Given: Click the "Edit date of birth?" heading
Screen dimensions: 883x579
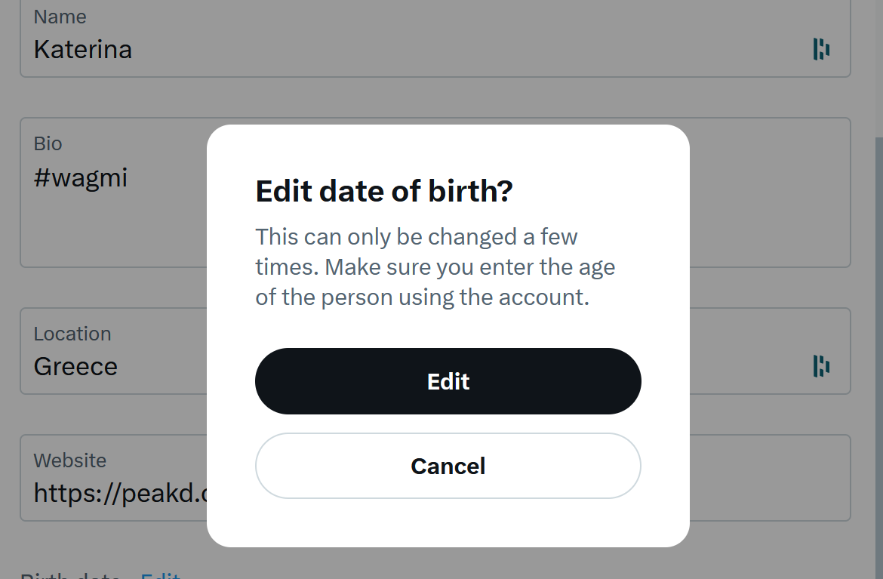Looking at the screenshot, I should coord(384,191).
